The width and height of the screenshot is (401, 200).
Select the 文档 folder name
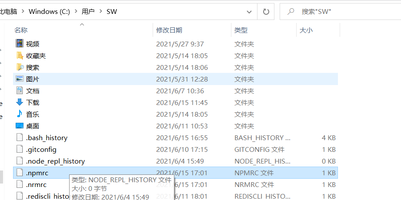pos(33,91)
